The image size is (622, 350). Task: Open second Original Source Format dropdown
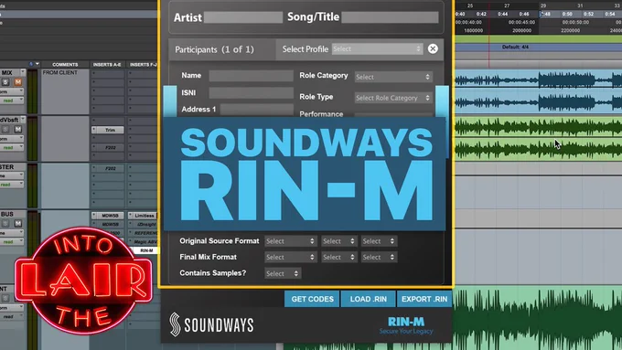(338, 241)
